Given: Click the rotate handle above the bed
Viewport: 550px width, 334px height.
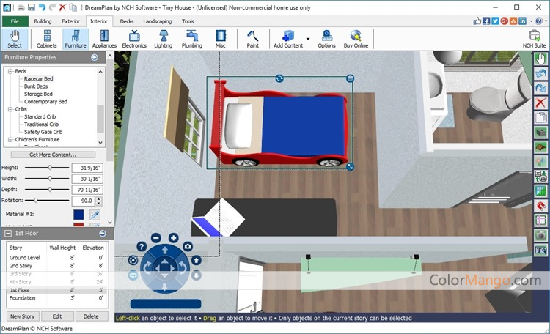Looking at the screenshot, I should [279, 78].
